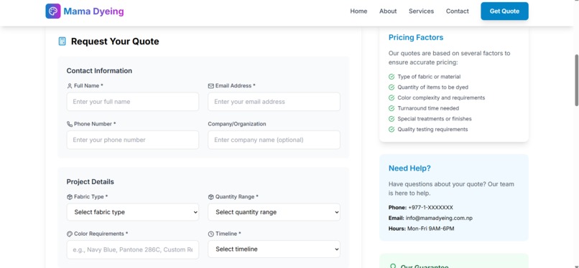Open the Services nav item
Viewport: 579px width, 268px height.
coord(421,11)
